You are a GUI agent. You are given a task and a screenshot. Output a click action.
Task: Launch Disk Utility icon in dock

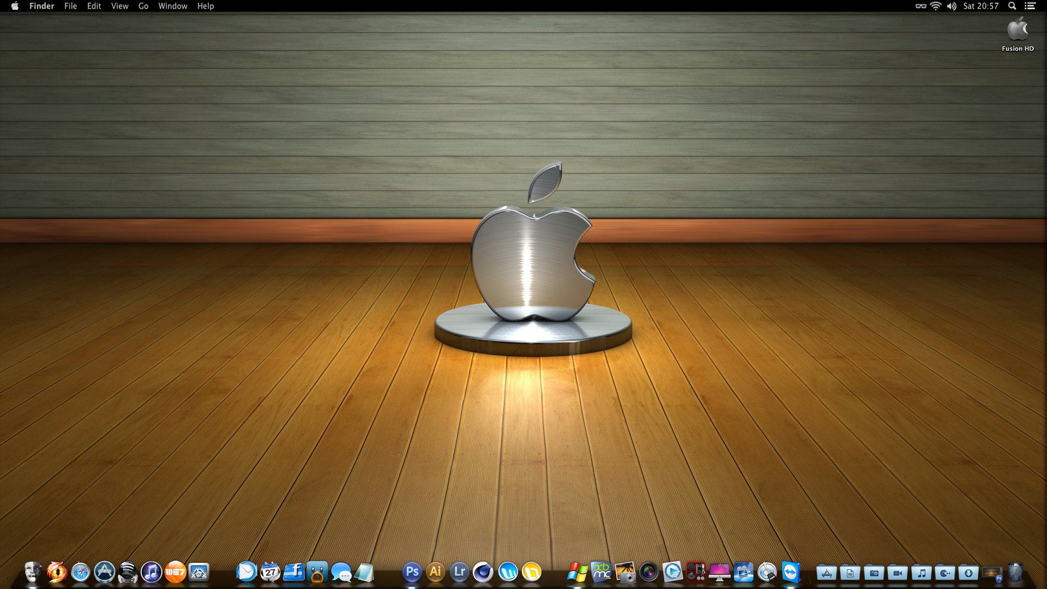[767, 572]
